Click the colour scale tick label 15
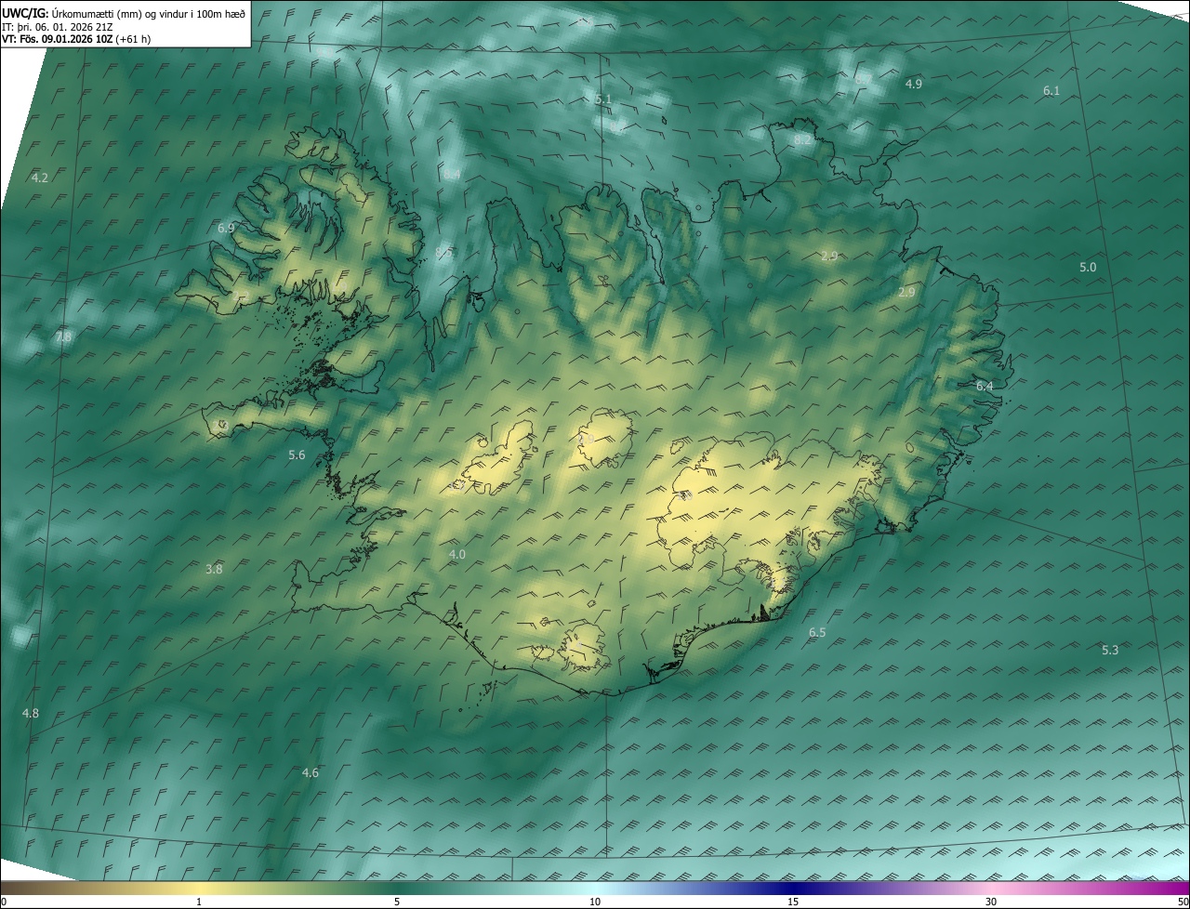This screenshot has width=1190, height=909. pyautogui.click(x=793, y=902)
